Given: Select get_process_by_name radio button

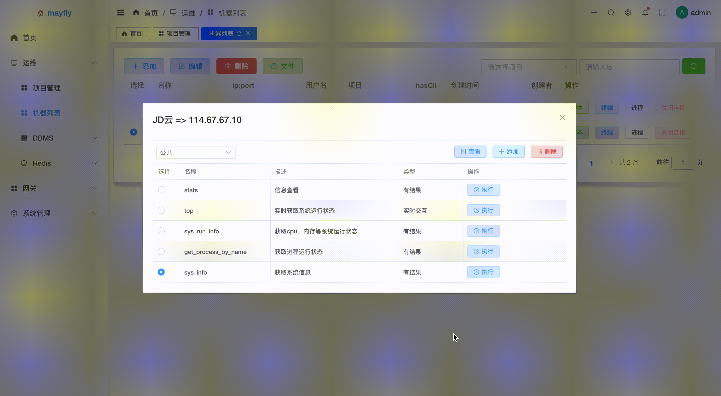Looking at the screenshot, I should [161, 251].
